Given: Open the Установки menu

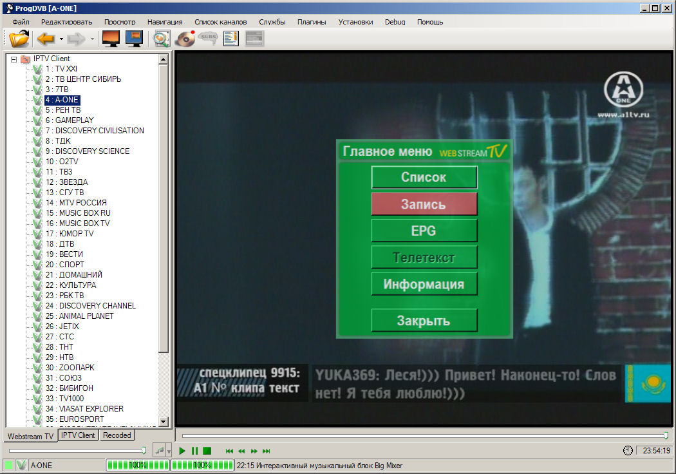Looking at the screenshot, I should [x=355, y=22].
